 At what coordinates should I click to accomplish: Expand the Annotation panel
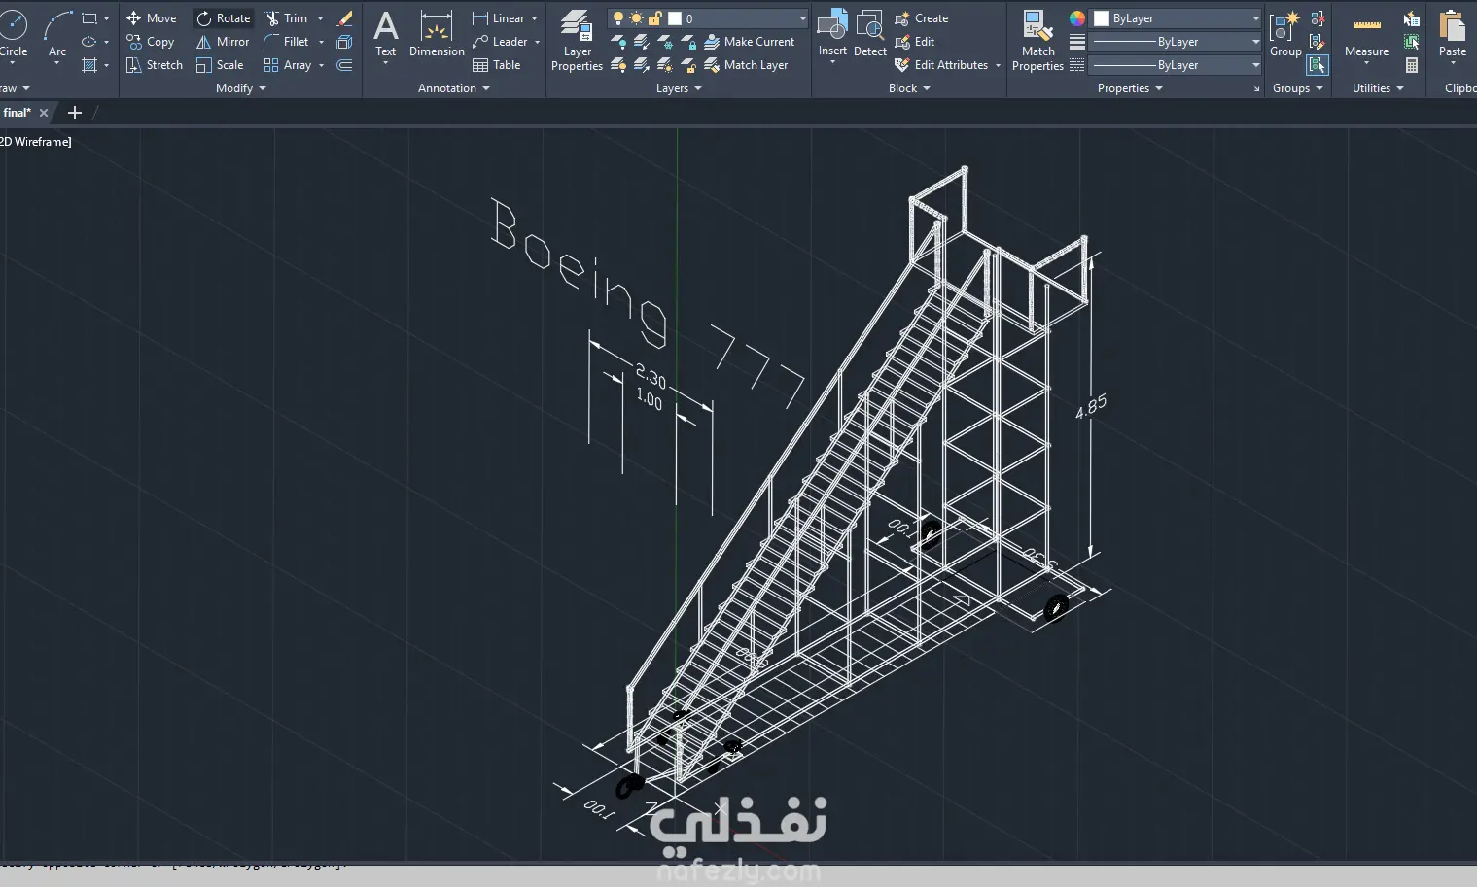(x=454, y=88)
